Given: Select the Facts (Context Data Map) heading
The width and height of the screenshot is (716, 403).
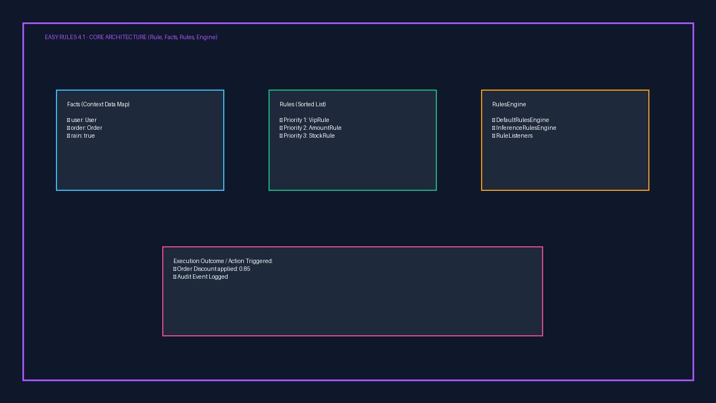Looking at the screenshot, I should point(98,104).
